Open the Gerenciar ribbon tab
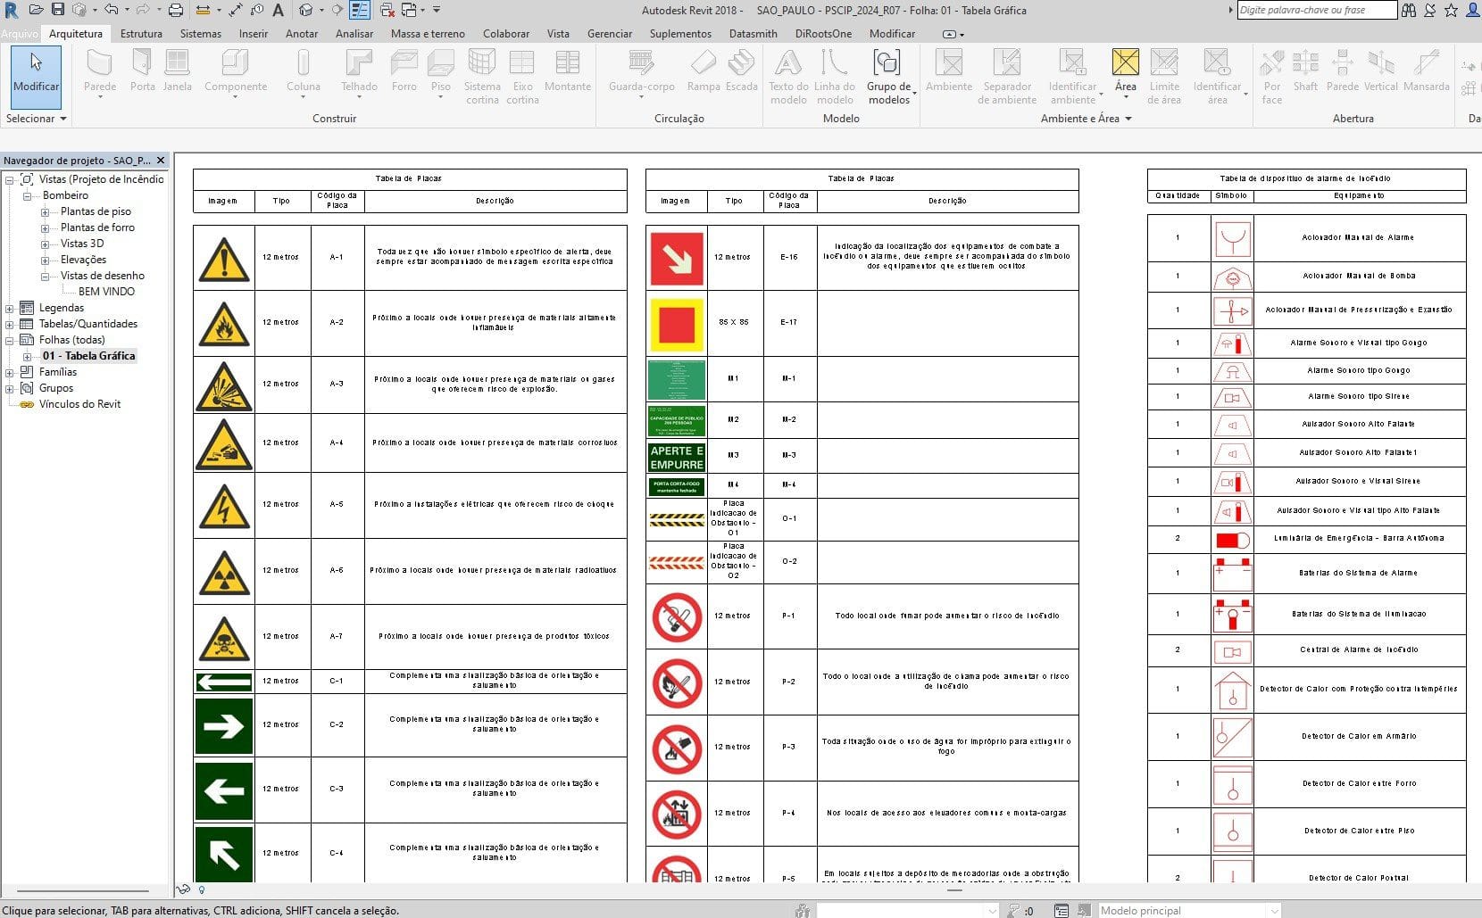 (610, 34)
